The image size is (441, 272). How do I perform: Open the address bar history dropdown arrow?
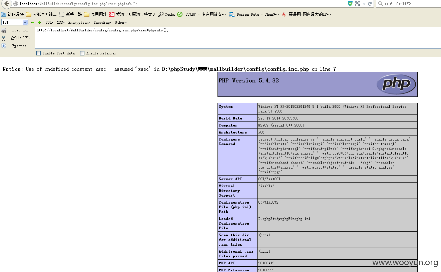coord(364,4)
